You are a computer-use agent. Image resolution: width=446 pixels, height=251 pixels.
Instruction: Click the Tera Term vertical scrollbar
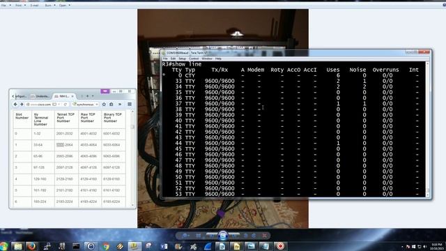tap(427, 130)
